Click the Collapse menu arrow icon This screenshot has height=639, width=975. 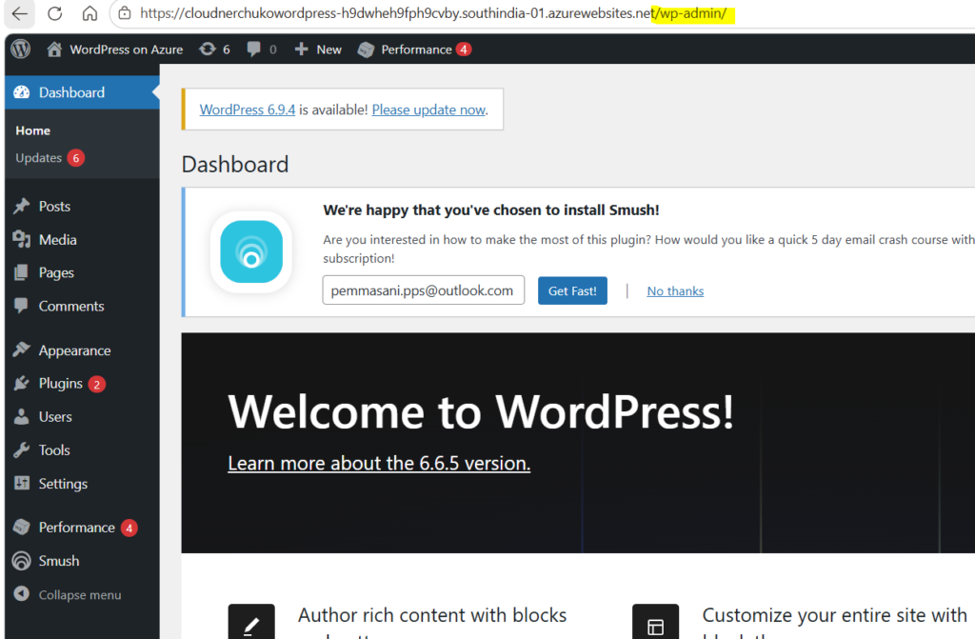coord(22,594)
